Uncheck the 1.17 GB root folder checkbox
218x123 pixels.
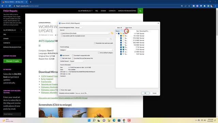(119, 33)
